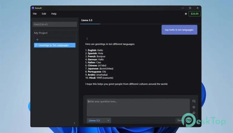Click the 'I hope this helps' closing sentence
This screenshot has width=233, height=133.
[126, 84]
